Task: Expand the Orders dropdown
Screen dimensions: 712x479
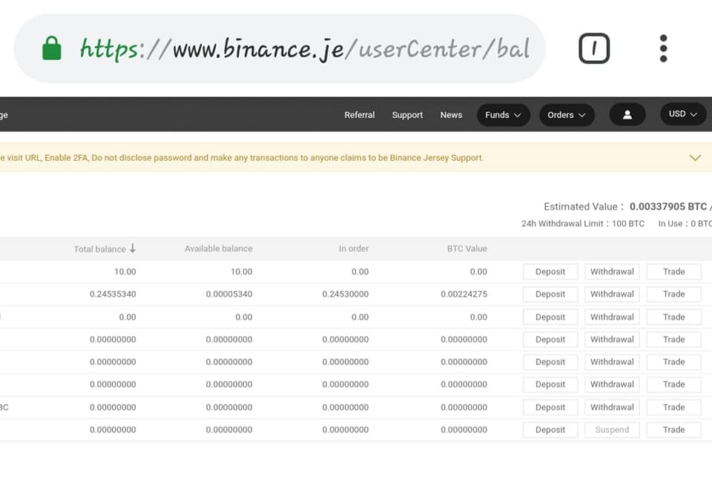Action: tap(566, 115)
